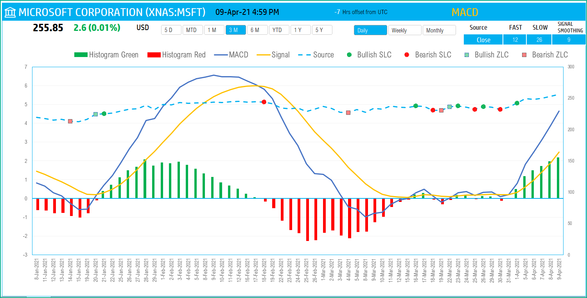The width and height of the screenshot is (587, 298).
Task: Click the Bullish ZLC marker on 20-Jan-2021
Action: click(x=95, y=114)
